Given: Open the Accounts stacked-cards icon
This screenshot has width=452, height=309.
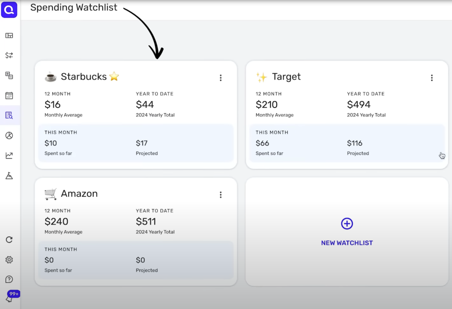Looking at the screenshot, I should (x=9, y=75).
